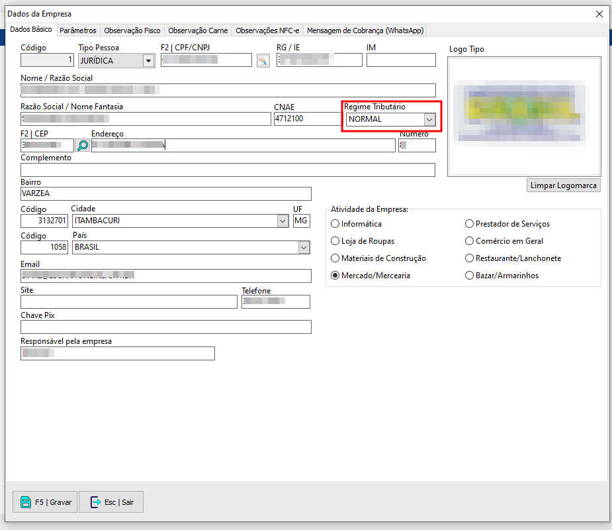This screenshot has width=612, height=530.
Task: Open the Mensagem de Cobrança (WhatsApp) tab
Action: pyautogui.click(x=365, y=30)
